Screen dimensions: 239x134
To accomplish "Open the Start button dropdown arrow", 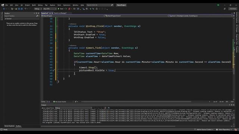I will point(64,9).
